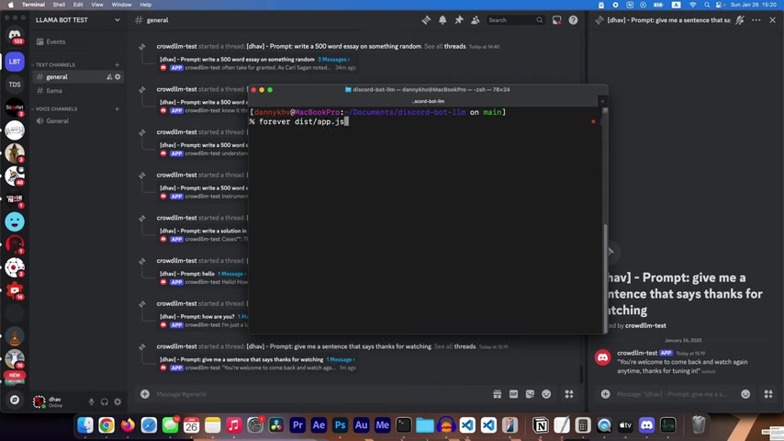Open apps launcher in thread message bar

click(x=768, y=394)
